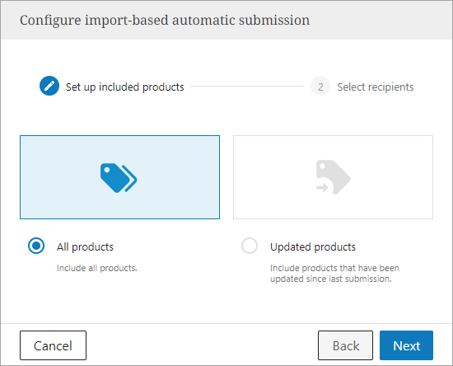Click the connector line between wizard steps
Image resolution: width=453 pixels, height=366 pixels.
[x=247, y=87]
